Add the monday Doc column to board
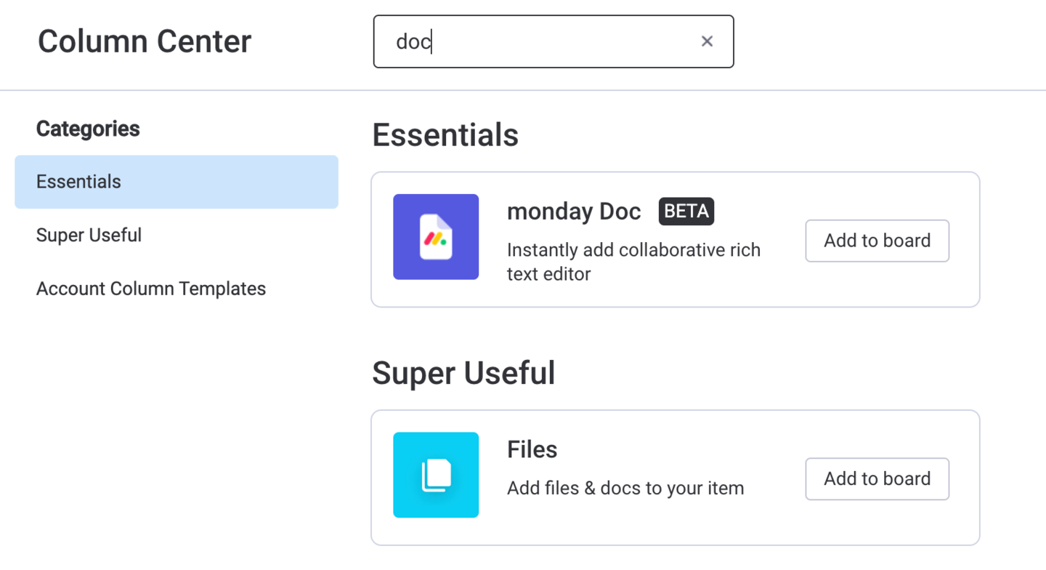This screenshot has width=1046, height=570. (877, 241)
